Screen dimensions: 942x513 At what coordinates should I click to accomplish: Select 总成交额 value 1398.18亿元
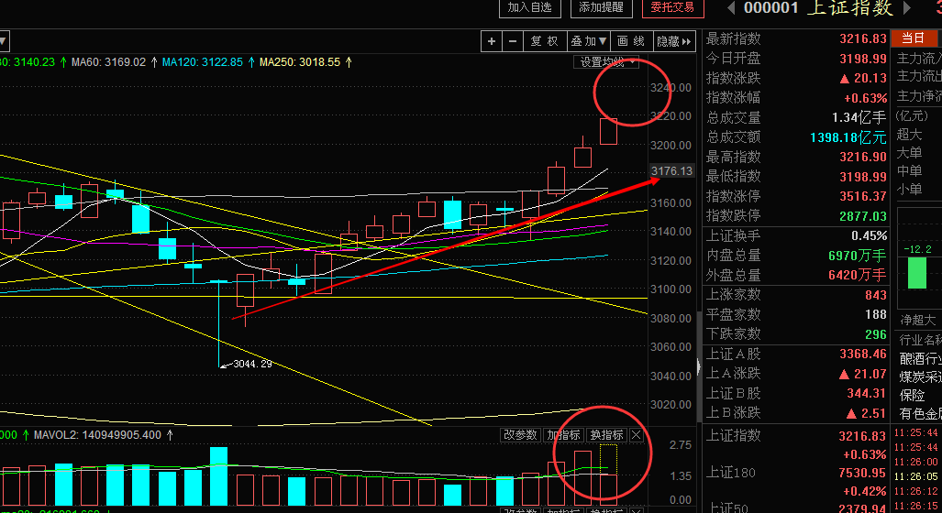coord(848,137)
